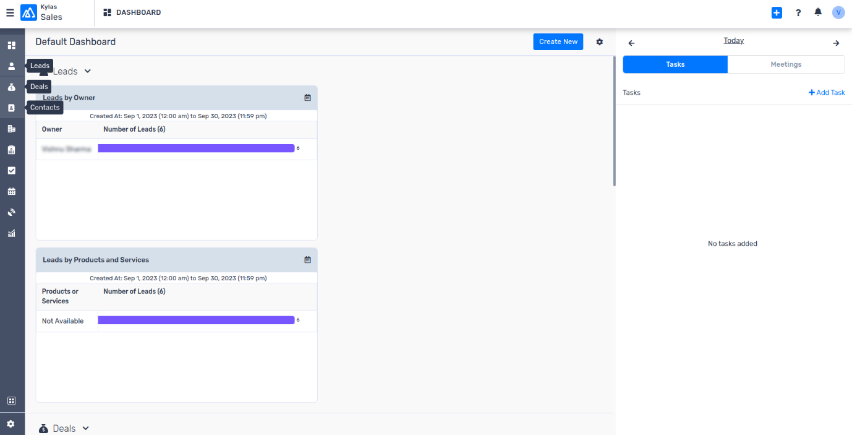Screen dimensions: 852x435
Task: Select the Tasks tab
Action: (675, 64)
